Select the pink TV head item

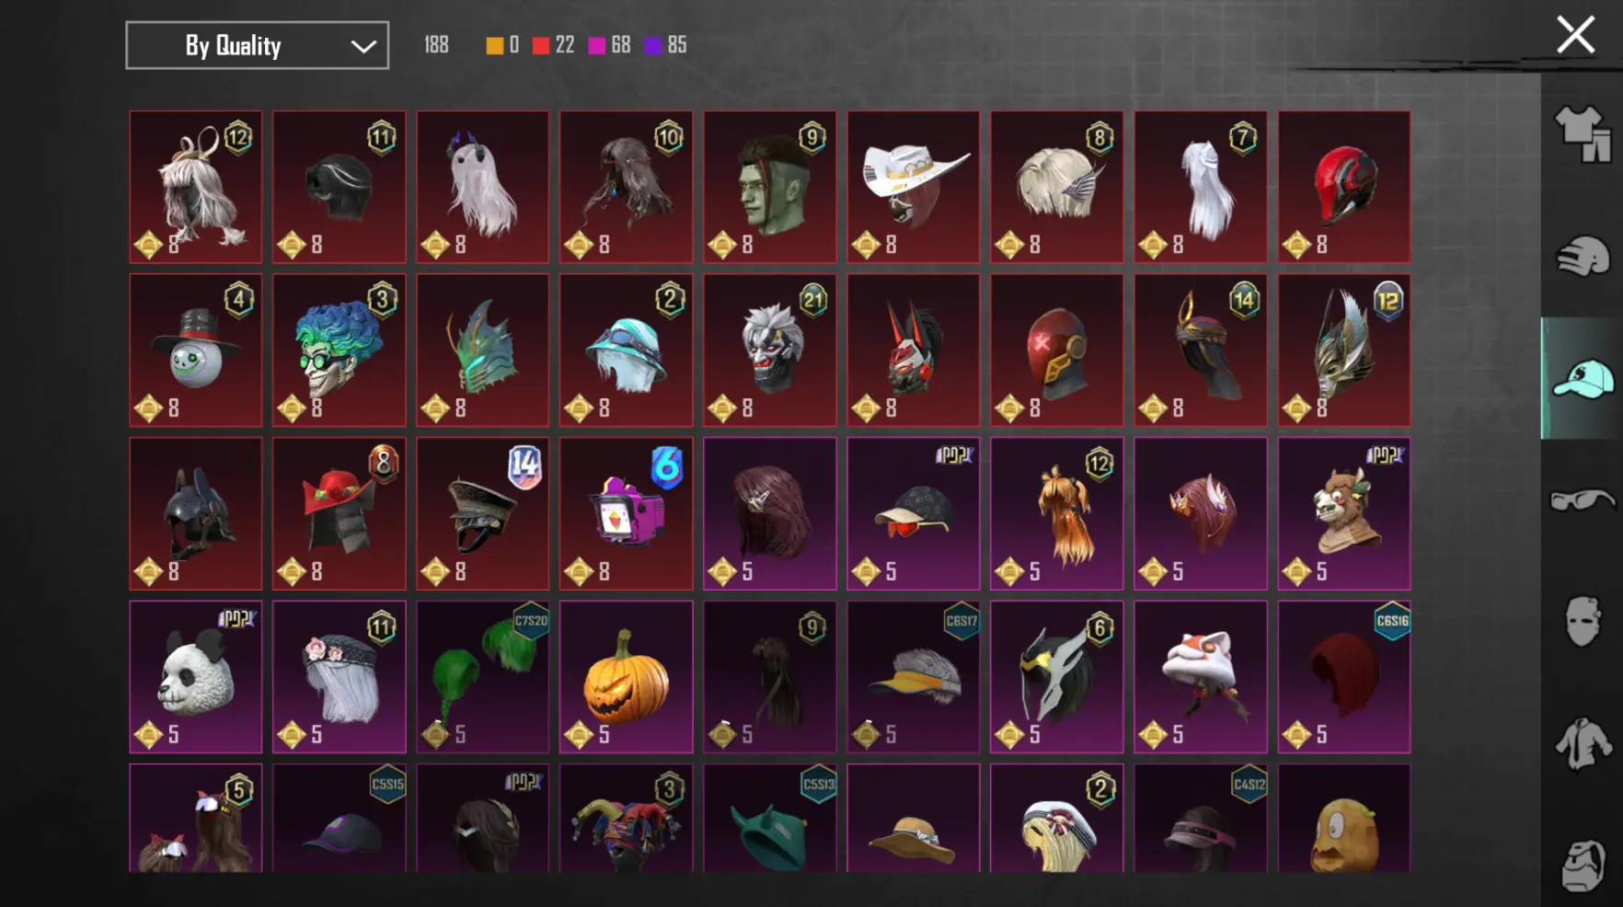click(x=626, y=513)
